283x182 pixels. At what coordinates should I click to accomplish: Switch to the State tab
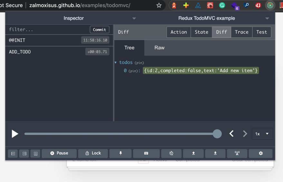[202, 32]
